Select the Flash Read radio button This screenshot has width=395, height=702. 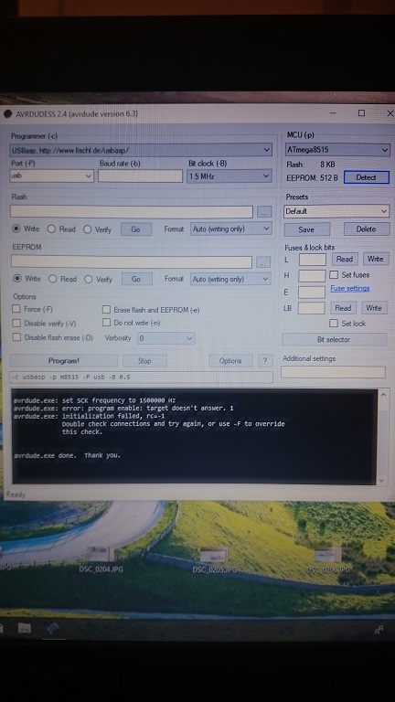(x=51, y=229)
